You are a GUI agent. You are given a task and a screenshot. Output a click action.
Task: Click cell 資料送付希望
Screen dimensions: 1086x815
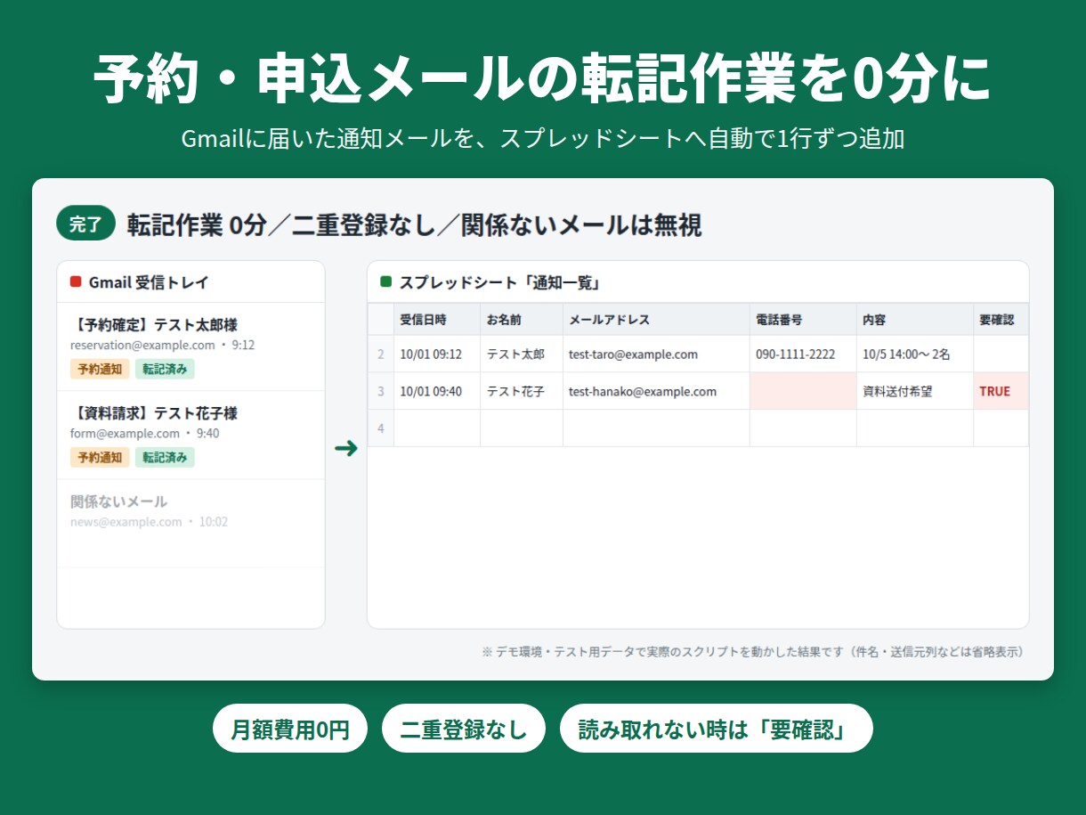(x=915, y=391)
